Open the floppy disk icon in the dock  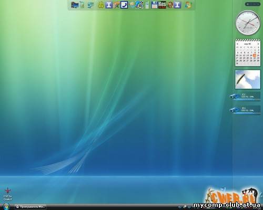pos(154,5)
